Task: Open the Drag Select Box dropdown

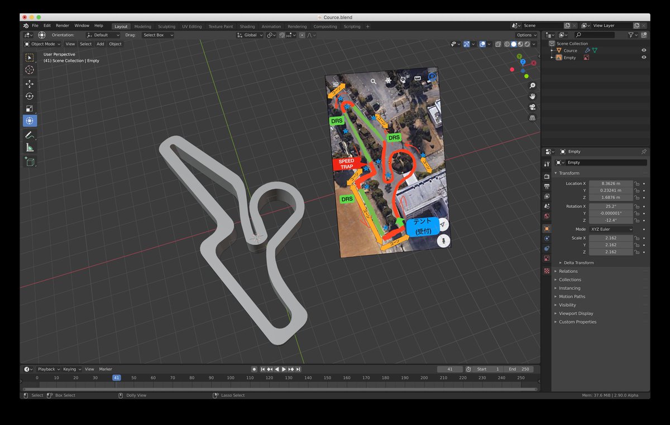Action: (x=157, y=35)
